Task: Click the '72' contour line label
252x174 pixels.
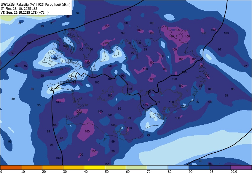Action: (109, 16)
